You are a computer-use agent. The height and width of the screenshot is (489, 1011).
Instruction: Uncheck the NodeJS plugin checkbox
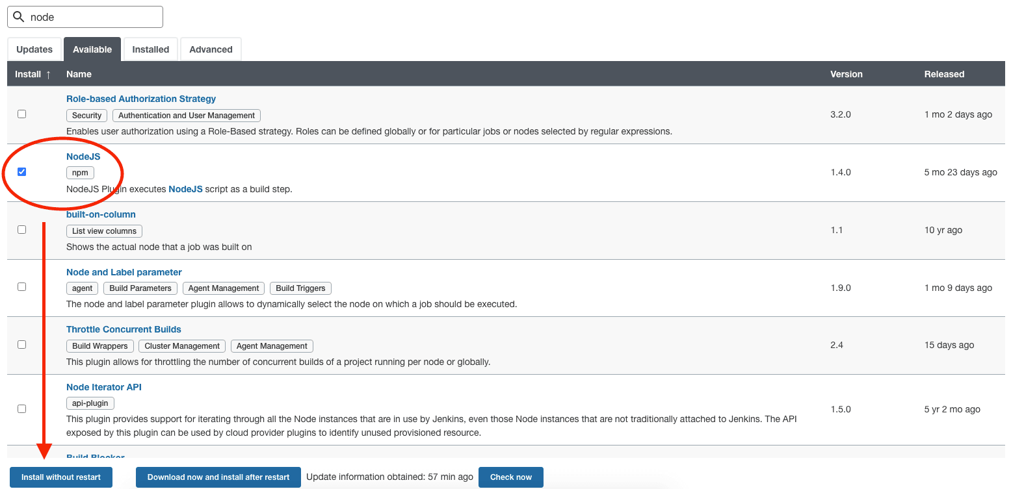click(x=22, y=171)
